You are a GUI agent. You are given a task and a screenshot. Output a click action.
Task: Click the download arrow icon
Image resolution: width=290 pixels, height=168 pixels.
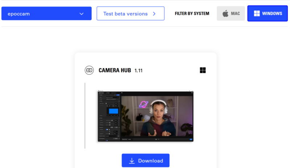coord(132,161)
